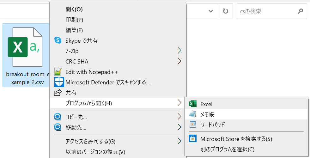Choose Edit with Notepad++
Image resolution: width=310 pixels, height=158 pixels.
118,72
